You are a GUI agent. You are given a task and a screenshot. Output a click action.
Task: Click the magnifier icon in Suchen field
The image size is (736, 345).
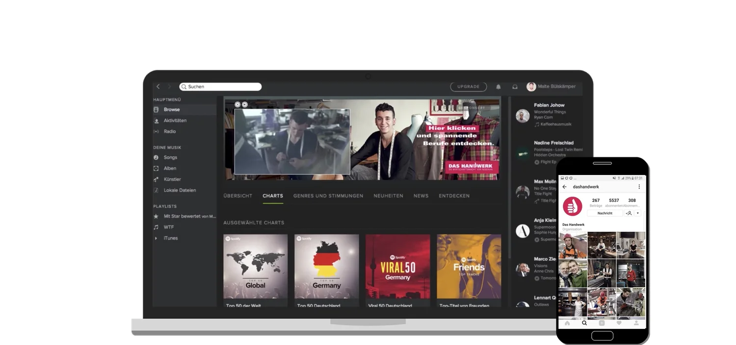click(184, 87)
